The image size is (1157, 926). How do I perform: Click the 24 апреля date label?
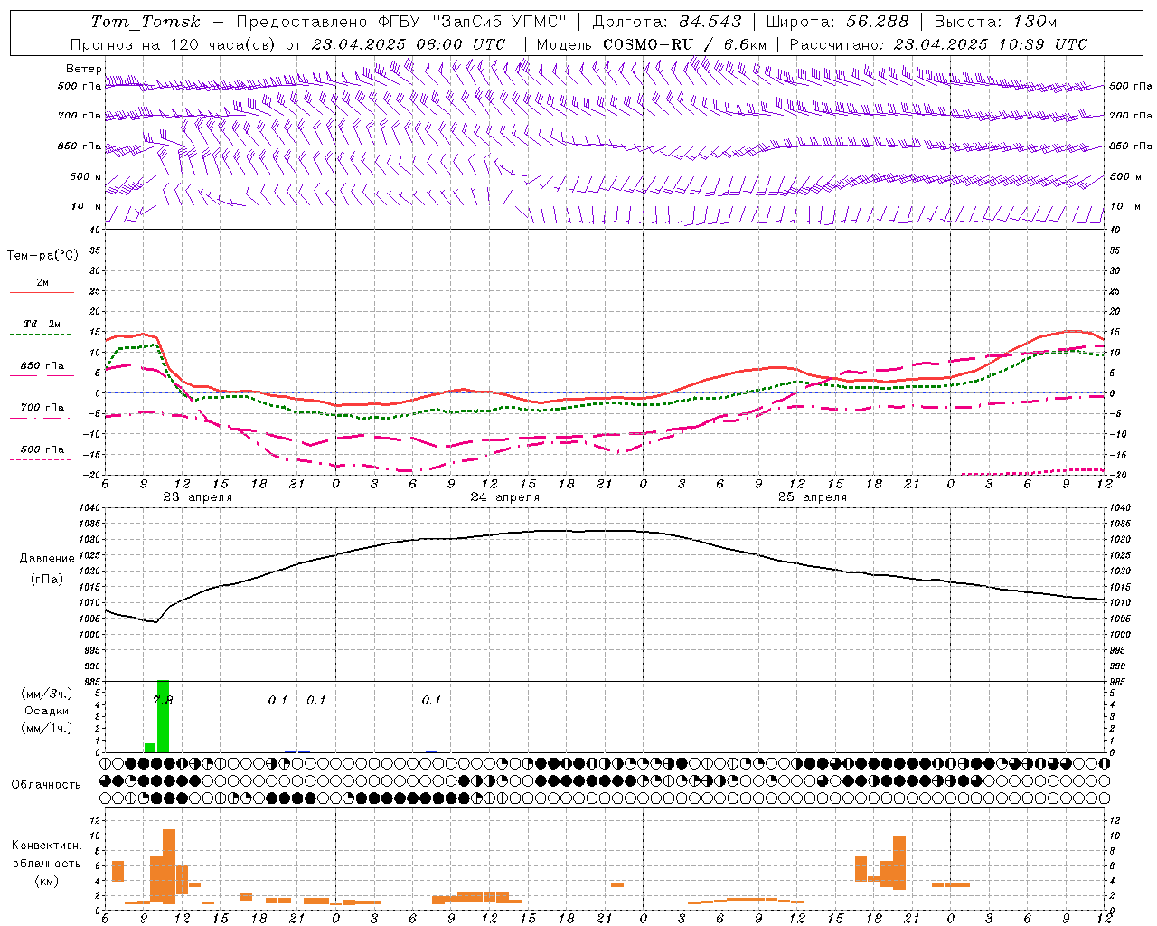tap(504, 497)
